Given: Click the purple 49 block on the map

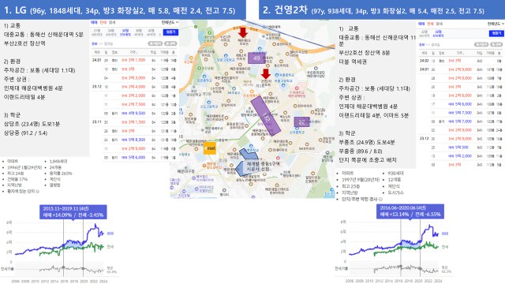Looking at the screenshot, I should 256,58.
